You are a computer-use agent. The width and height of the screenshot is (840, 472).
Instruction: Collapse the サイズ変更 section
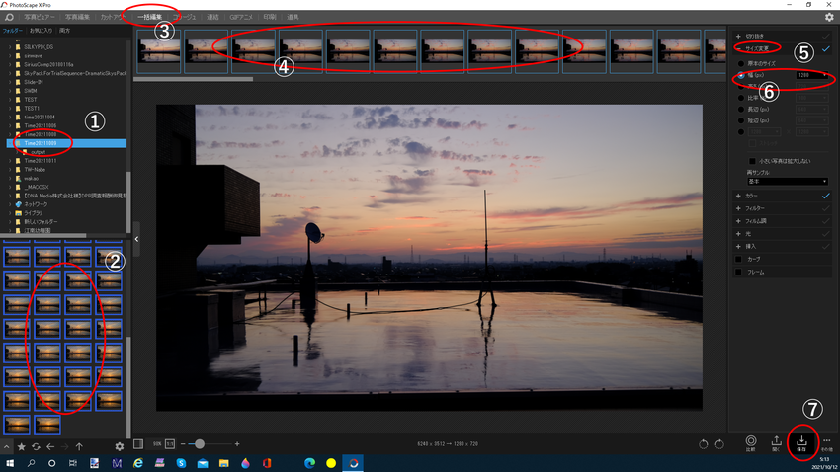click(738, 48)
